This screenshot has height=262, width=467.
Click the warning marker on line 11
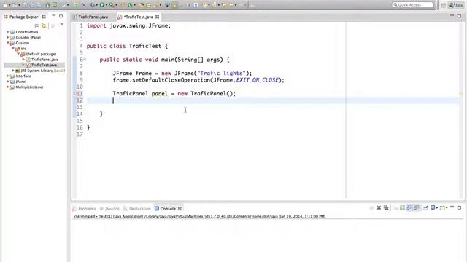tap(74, 94)
